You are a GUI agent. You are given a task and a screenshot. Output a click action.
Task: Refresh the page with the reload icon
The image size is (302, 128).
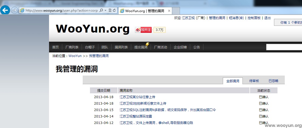tap(114, 10)
